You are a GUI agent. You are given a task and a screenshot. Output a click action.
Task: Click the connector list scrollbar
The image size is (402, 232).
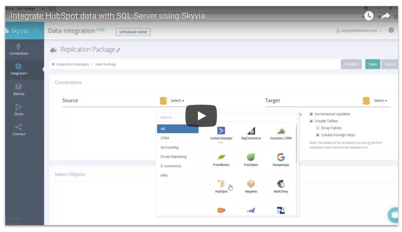(297, 144)
